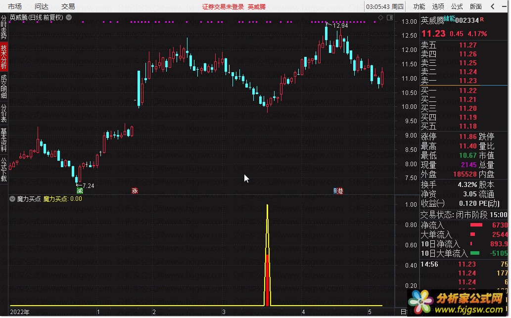This screenshot has width=511, height=318.
Task: Click 现量 value 2145
Action: click(469, 165)
